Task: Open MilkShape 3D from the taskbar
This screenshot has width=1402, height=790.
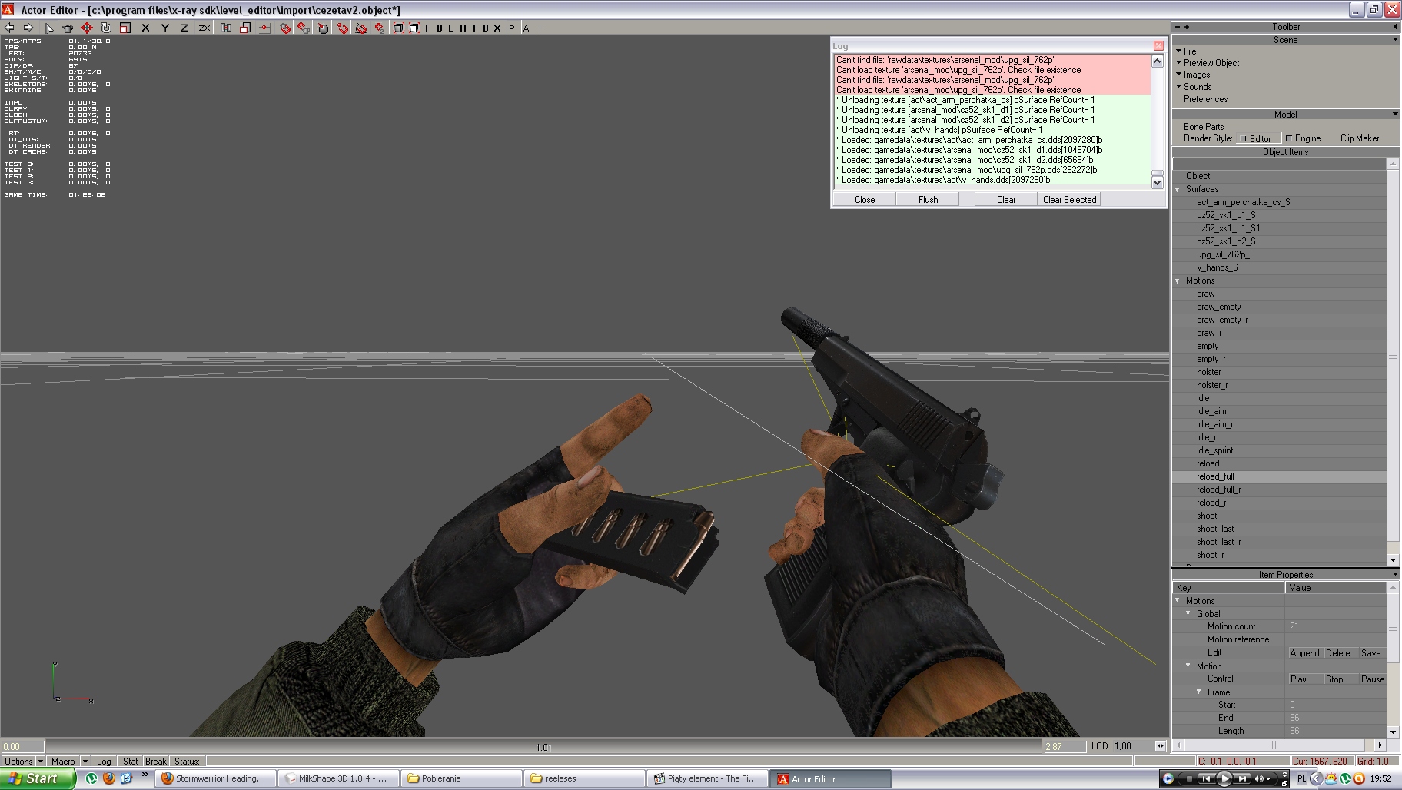Action: [x=337, y=778]
